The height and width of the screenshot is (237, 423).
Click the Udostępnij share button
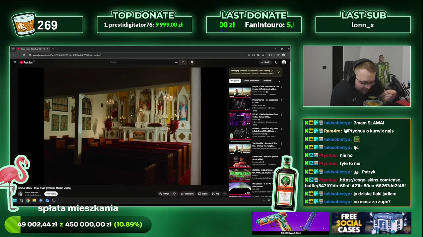point(187,194)
